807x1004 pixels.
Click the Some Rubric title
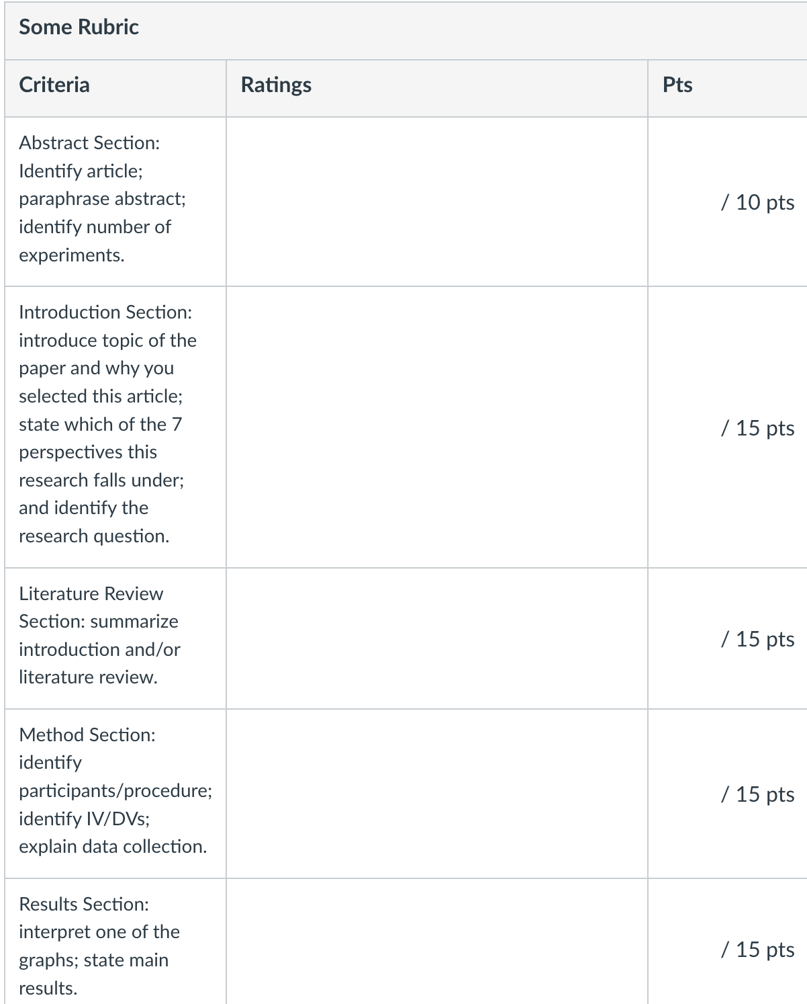(79, 28)
